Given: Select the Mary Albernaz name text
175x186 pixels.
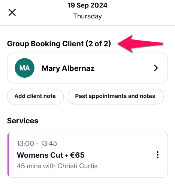Looking at the screenshot, I should pyautogui.click(x=68, y=68).
